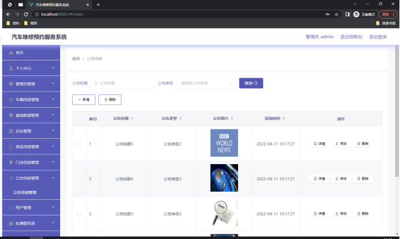Click the trash icon in row 公告标题3
Screen dimensions: 400x239
(x=359, y=214)
